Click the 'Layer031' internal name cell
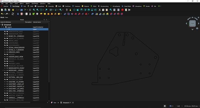Viewport: 200px width, 108px height. point(36,70)
